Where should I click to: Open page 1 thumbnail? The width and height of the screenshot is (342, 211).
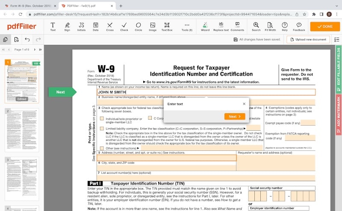tap(22, 81)
